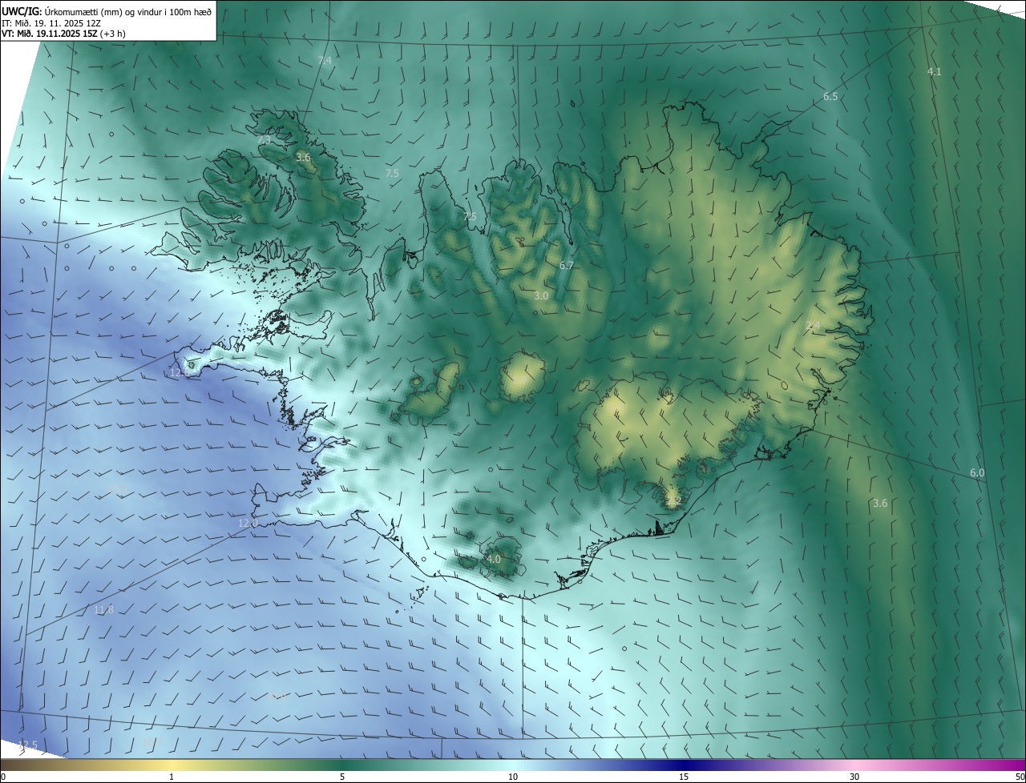The width and height of the screenshot is (1026, 783).
Task: Click the 6.7 value label
Action: tap(567, 265)
